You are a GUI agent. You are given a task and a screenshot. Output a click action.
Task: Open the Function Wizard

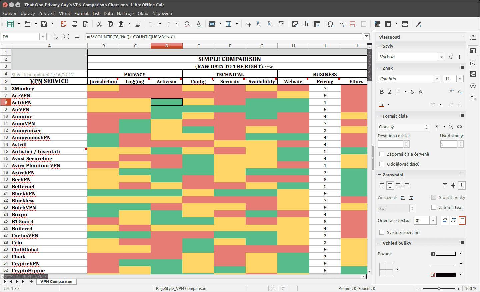click(x=55, y=37)
